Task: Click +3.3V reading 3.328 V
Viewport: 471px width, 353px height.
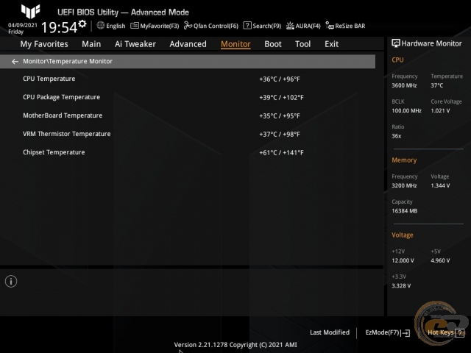Action: 401,286
